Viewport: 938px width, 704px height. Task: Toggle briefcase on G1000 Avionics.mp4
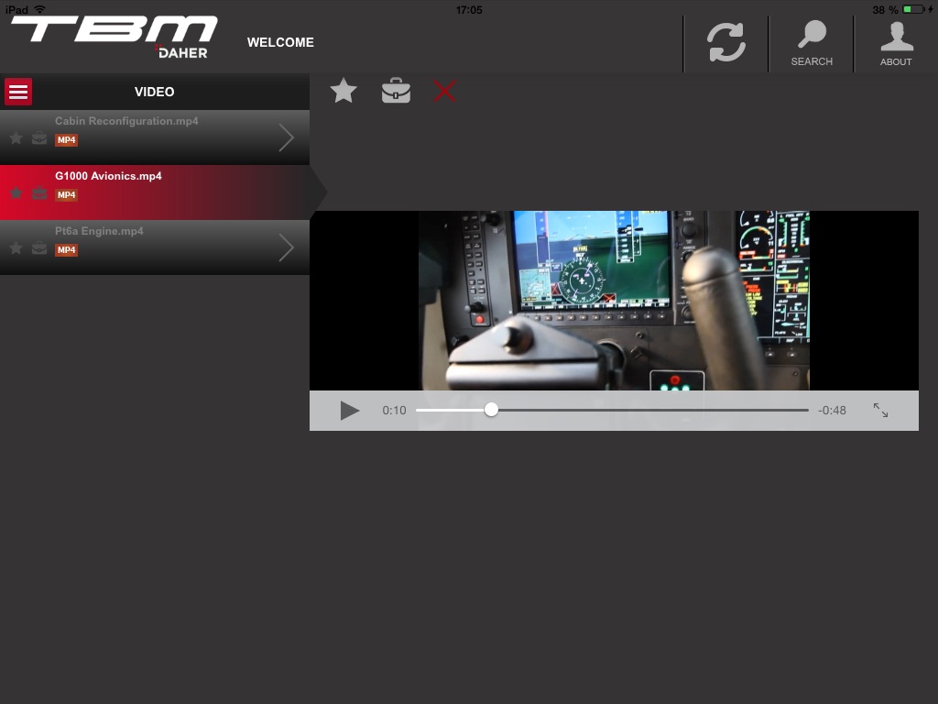click(x=39, y=193)
